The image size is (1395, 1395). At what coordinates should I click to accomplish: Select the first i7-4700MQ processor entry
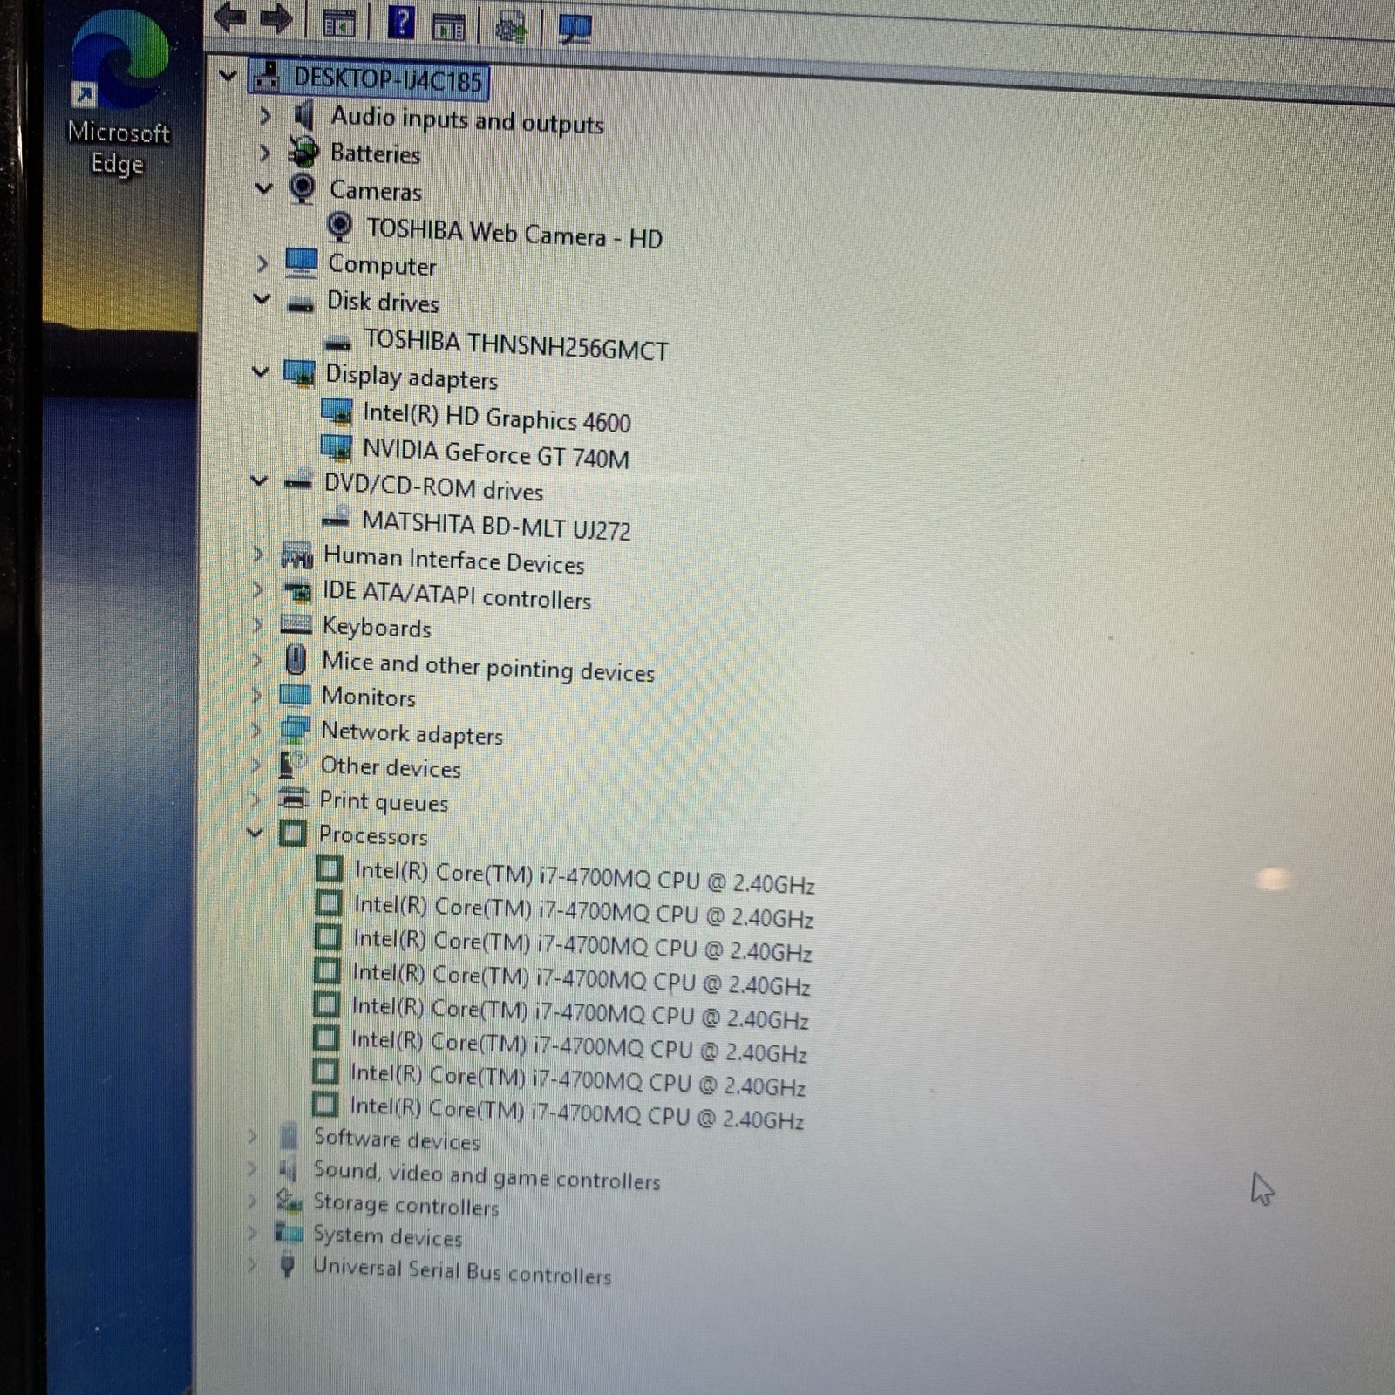(584, 876)
